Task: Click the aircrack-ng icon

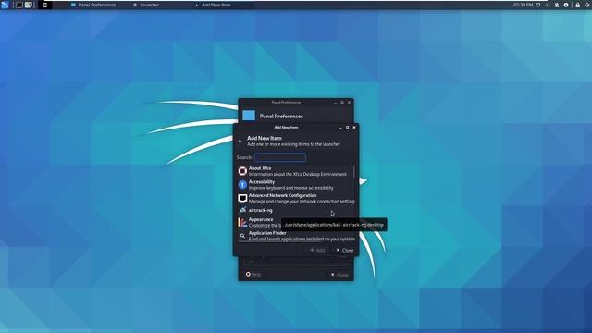Action: click(242, 210)
